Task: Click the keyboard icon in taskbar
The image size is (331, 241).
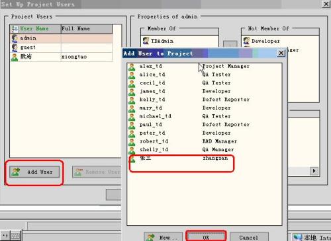Action: tap(15, 236)
